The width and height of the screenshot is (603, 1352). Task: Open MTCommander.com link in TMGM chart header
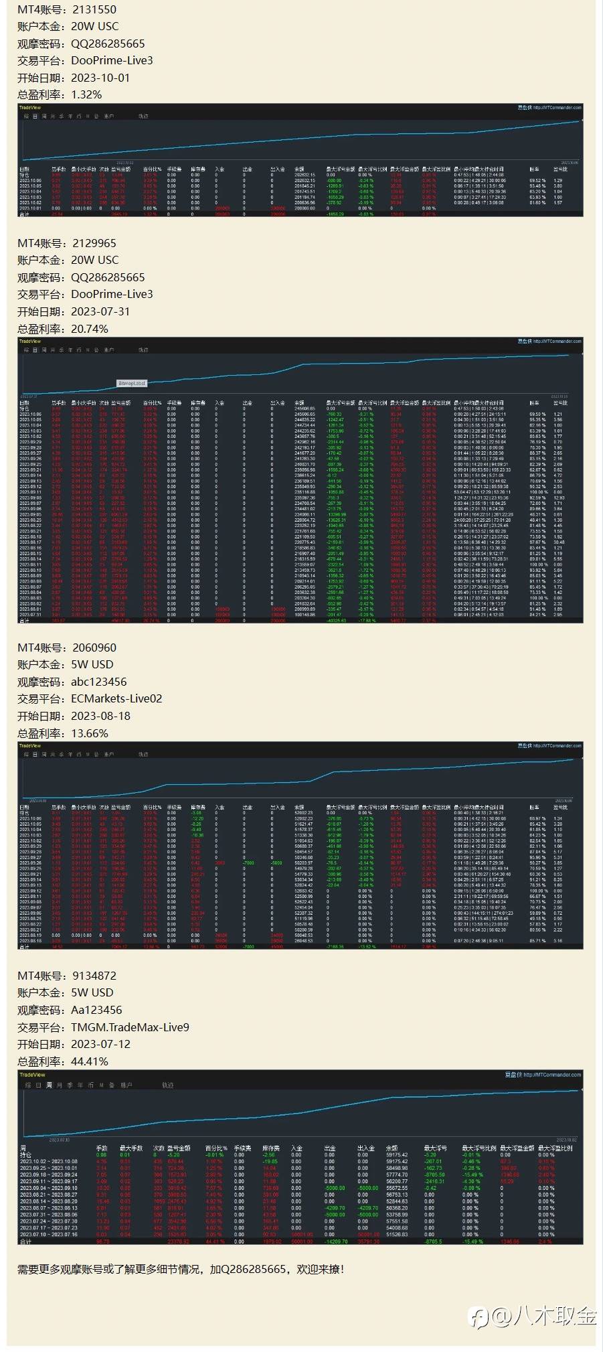551,1075
